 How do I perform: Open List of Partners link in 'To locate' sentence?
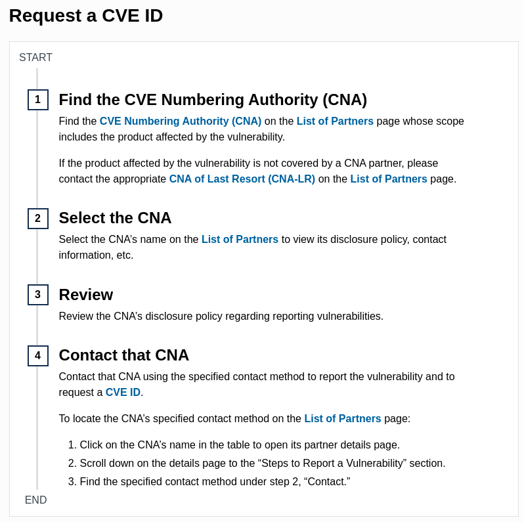click(343, 419)
